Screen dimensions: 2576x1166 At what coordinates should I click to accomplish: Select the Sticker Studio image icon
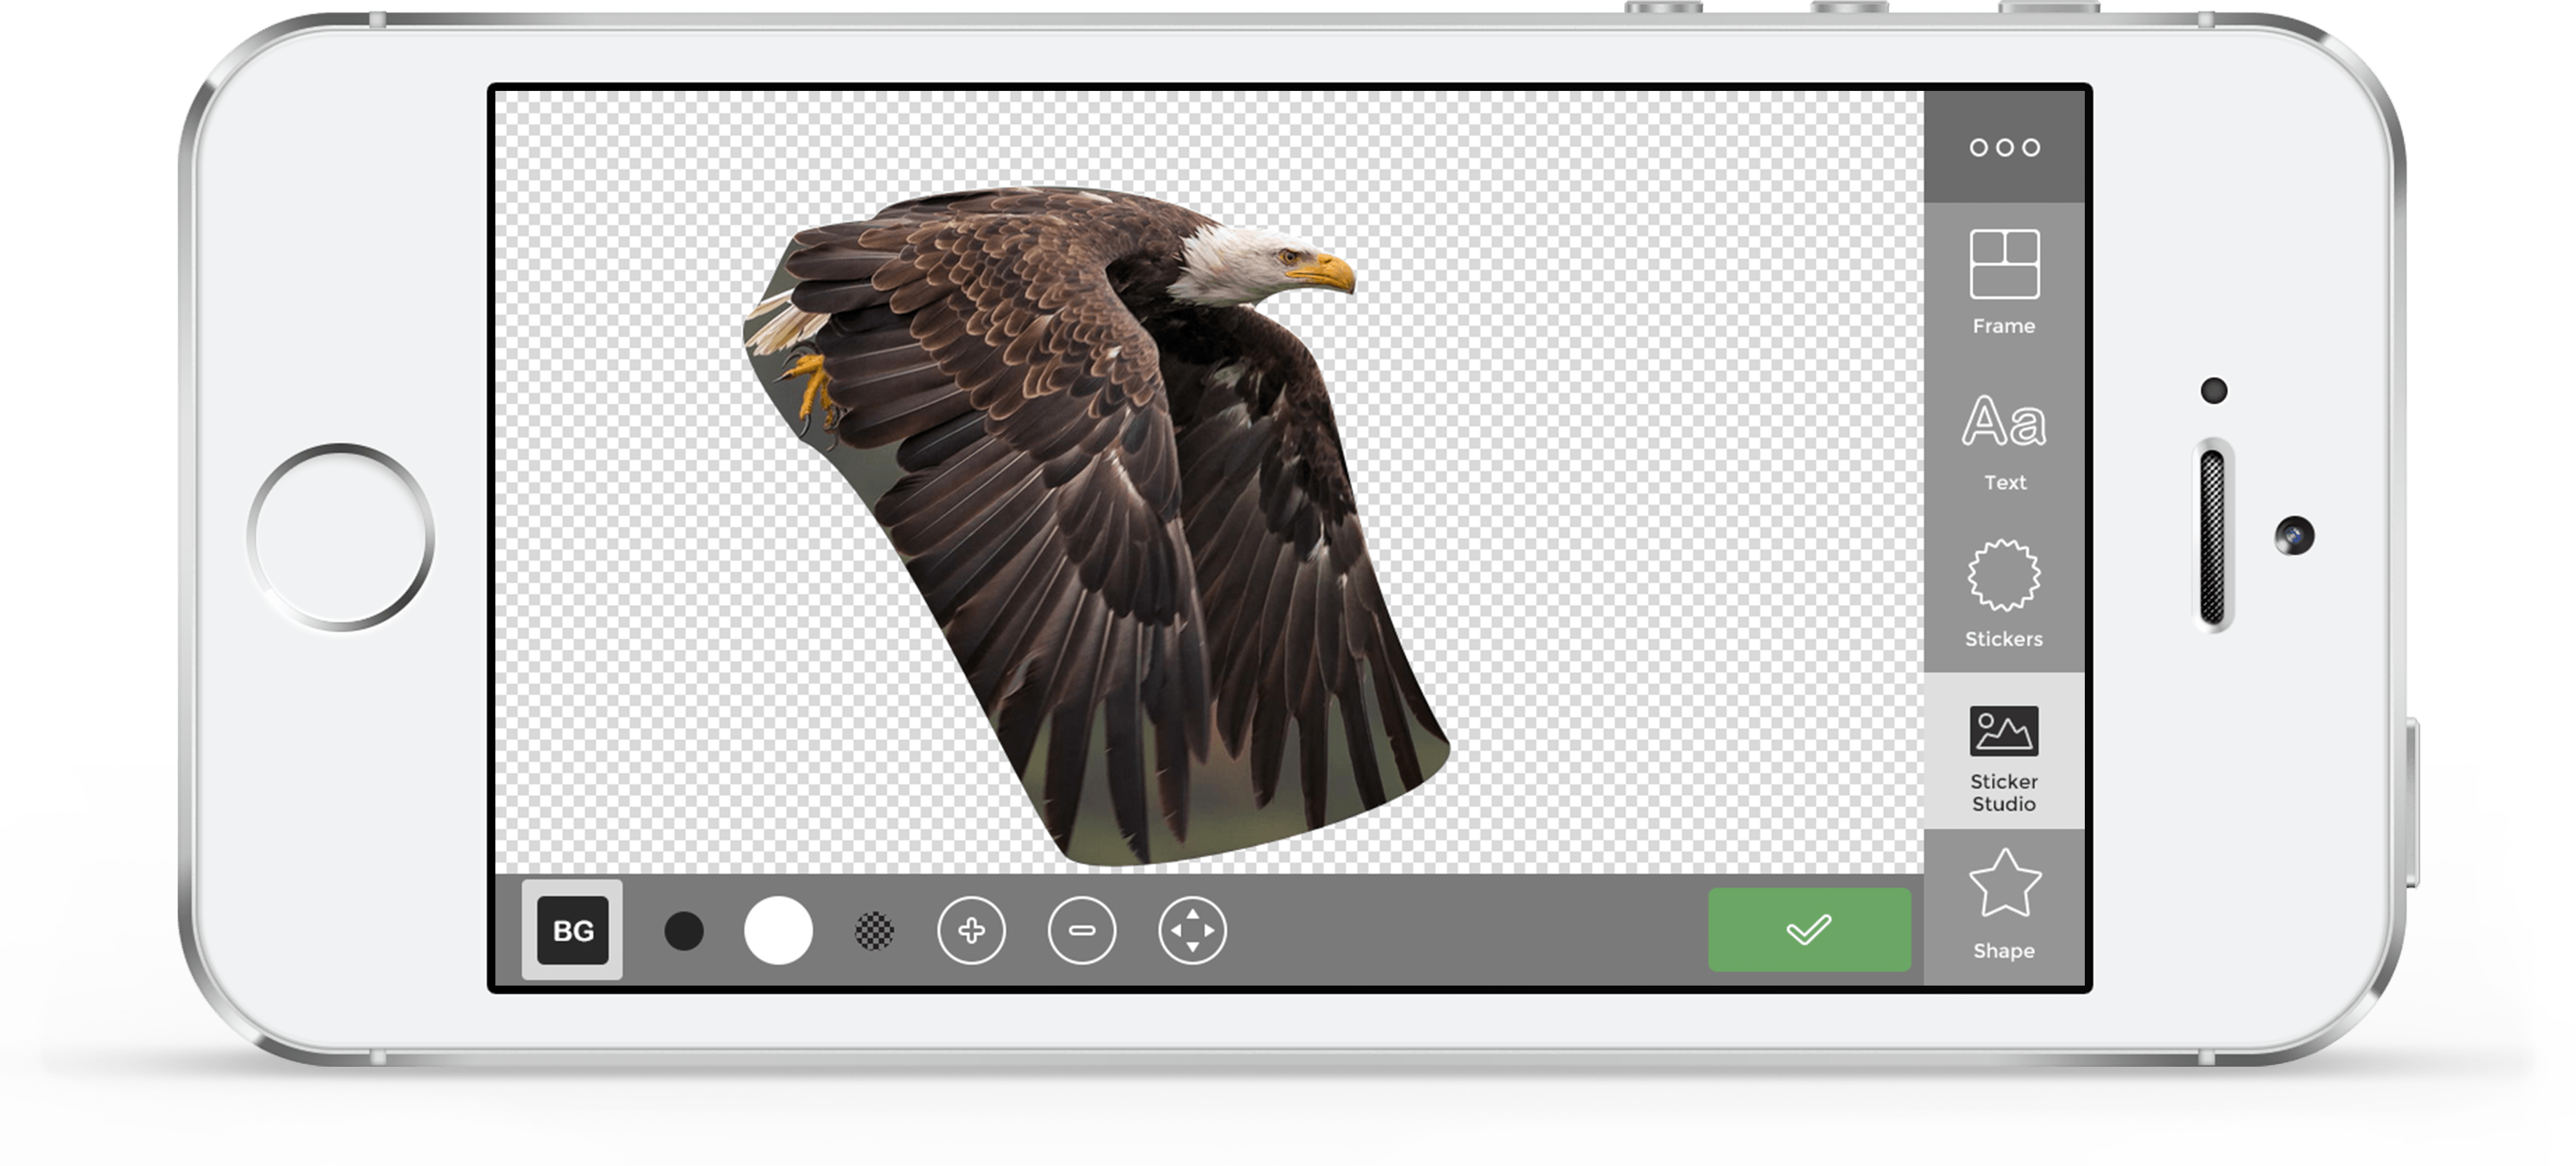click(2004, 730)
